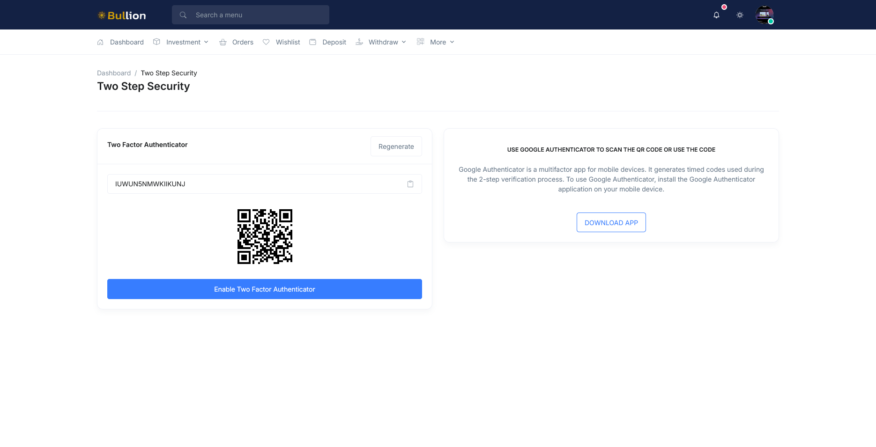Viewport: 876px width, 447px height.
Task: Click Enable Two Factor Authenticator button
Action: [265, 289]
